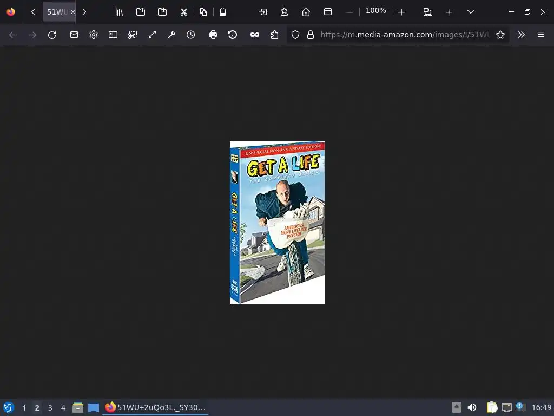View site security padlock info
Viewport: 554px width, 416px height.
tap(311, 35)
